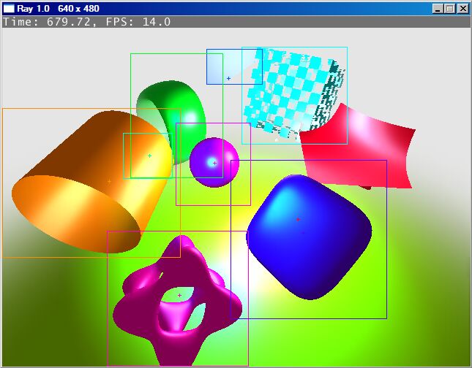Screen dimensions: 472x368
Task: Click the Ray 1.0 title bar text
Action: tap(51, 8)
